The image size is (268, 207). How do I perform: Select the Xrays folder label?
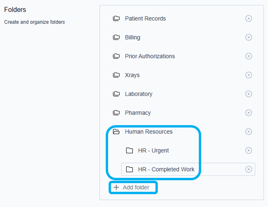[132, 75]
